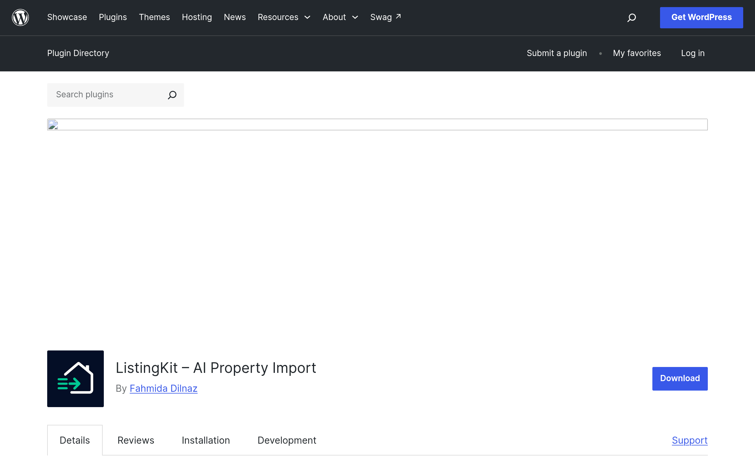Screen dimensions: 755x472
Task: Open the site search magnifier icon
Action: tap(631, 17)
